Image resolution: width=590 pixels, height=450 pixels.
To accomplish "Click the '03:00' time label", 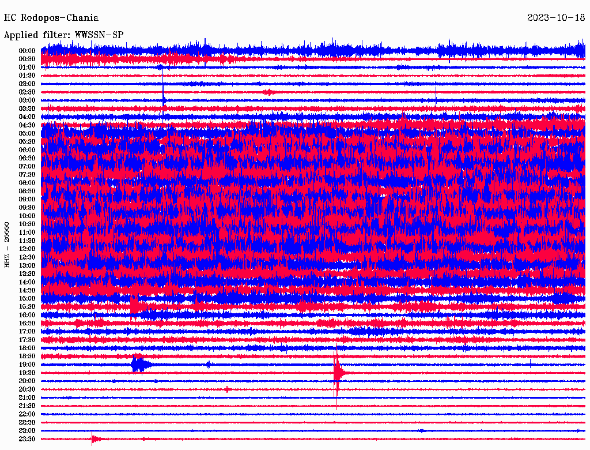I will pos(27,100).
